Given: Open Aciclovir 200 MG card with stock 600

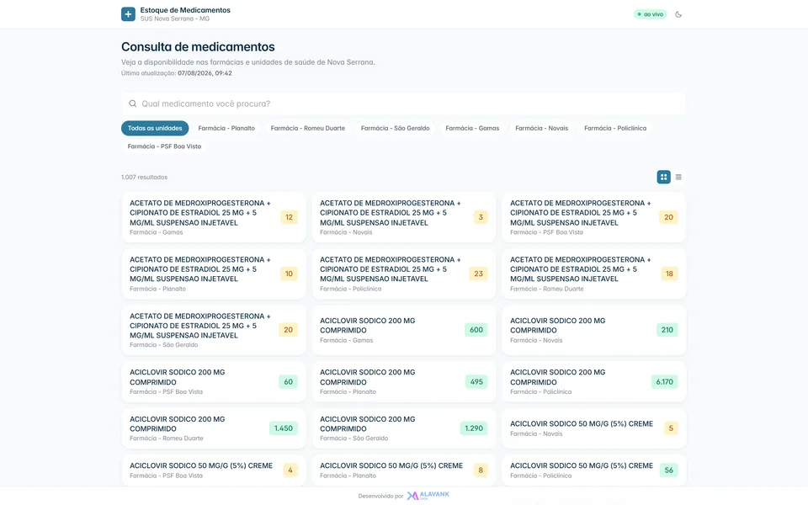Looking at the screenshot, I should pyautogui.click(x=404, y=330).
